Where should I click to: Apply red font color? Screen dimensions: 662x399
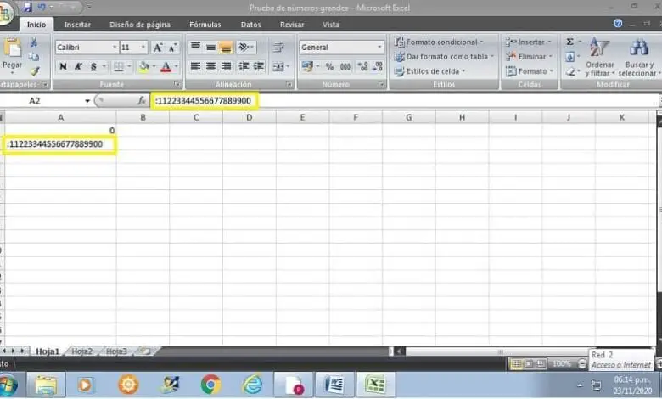(165, 66)
